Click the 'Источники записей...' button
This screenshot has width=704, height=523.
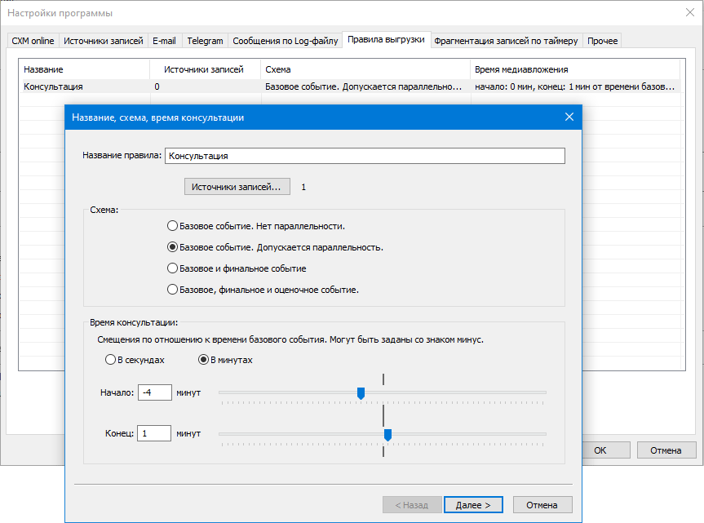click(237, 187)
